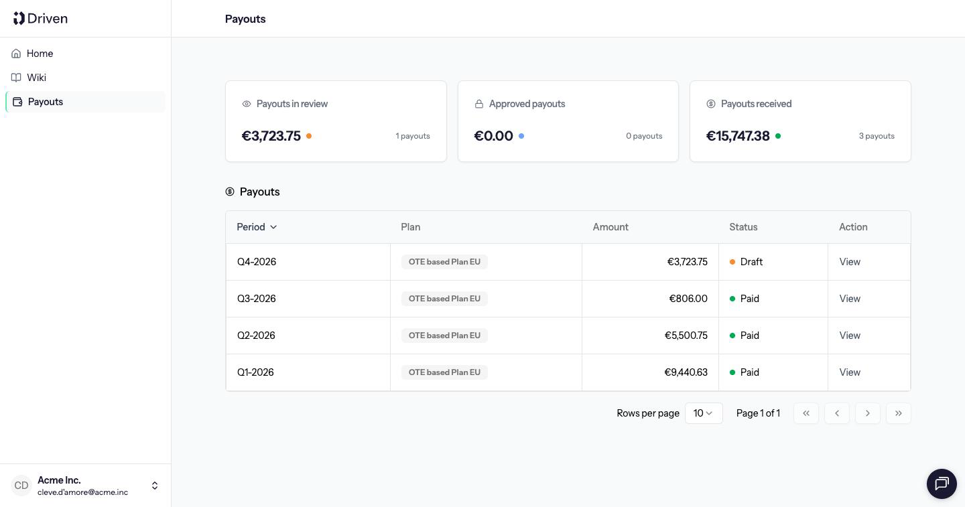Select Payouts in the sidebar
The image size is (965, 507).
tap(86, 102)
